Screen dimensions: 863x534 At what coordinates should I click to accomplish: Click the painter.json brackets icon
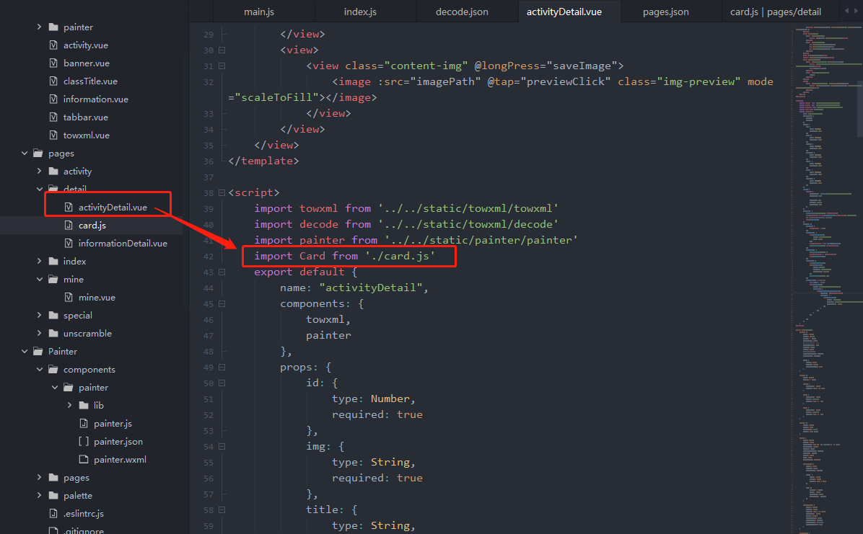click(84, 442)
